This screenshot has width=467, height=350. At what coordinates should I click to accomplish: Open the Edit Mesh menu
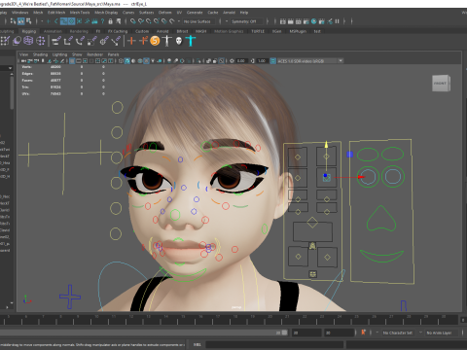(56, 13)
